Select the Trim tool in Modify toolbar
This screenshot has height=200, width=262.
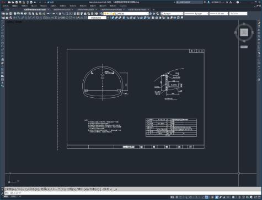259,53
